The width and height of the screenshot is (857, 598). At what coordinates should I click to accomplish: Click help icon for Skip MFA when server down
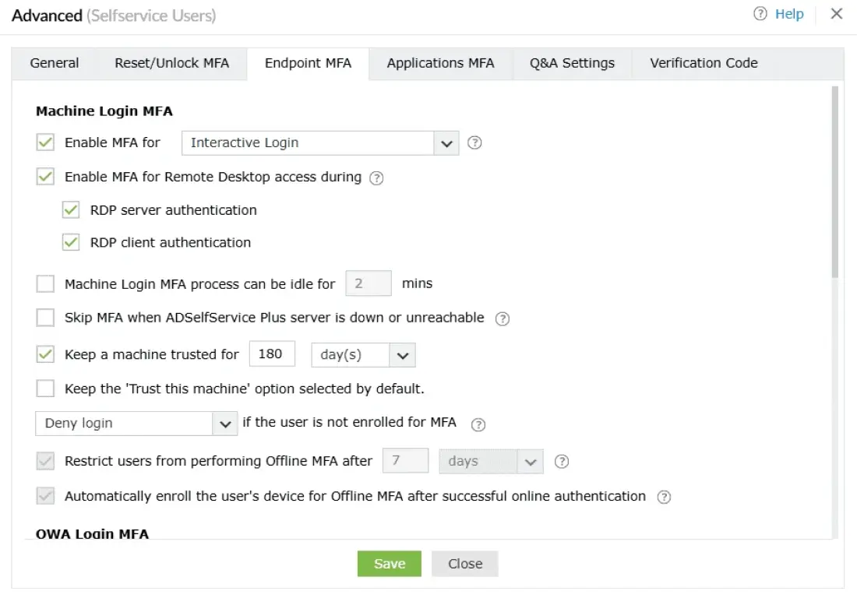coord(503,318)
